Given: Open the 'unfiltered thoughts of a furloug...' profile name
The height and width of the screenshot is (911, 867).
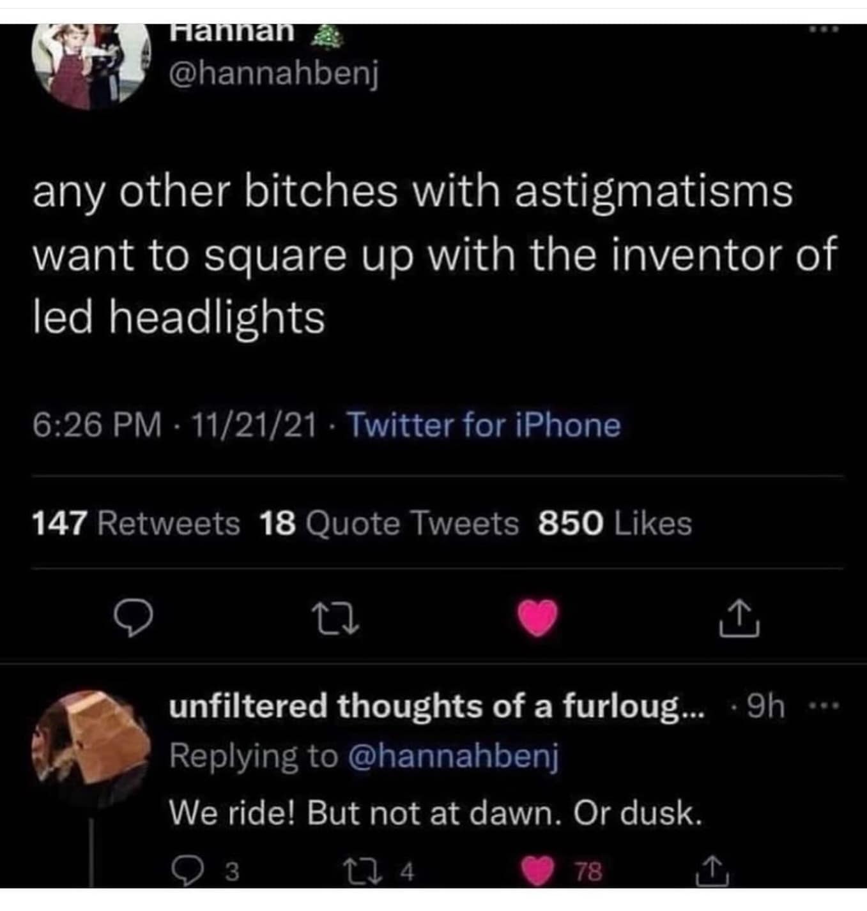Looking at the screenshot, I should coord(437,706).
